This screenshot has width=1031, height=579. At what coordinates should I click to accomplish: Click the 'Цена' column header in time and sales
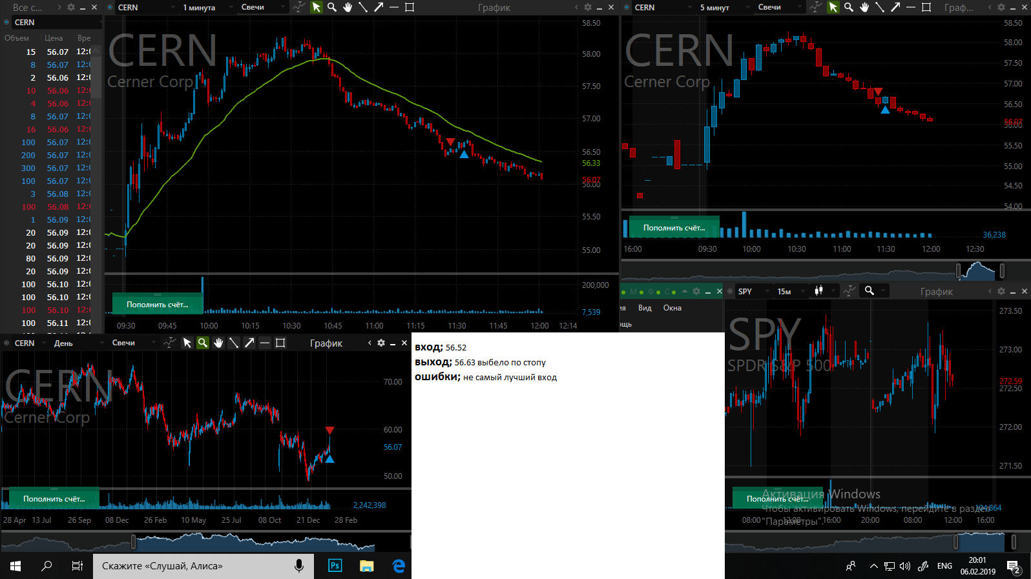coord(54,38)
